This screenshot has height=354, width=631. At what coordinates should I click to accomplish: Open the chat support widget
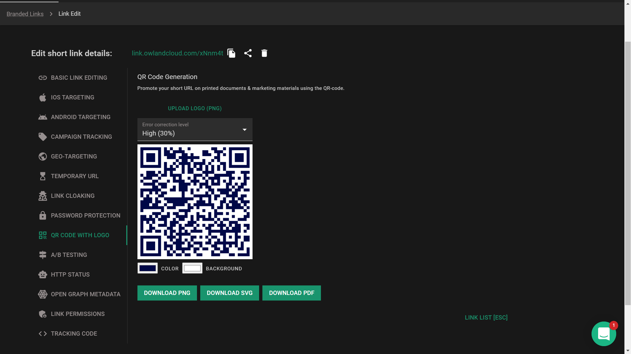(604, 334)
